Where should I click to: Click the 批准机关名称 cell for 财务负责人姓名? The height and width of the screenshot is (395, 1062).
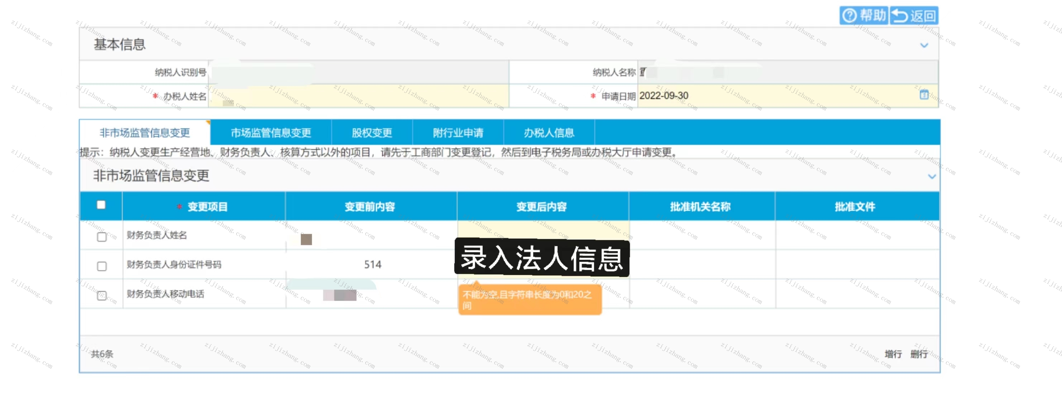coord(702,235)
